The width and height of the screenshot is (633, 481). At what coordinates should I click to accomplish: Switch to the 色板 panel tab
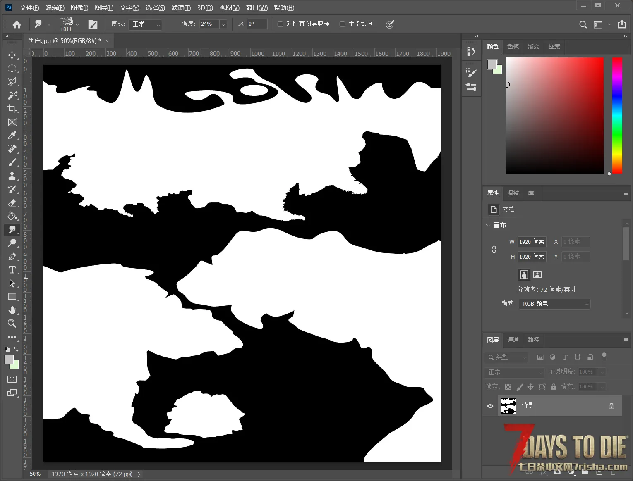click(x=513, y=46)
